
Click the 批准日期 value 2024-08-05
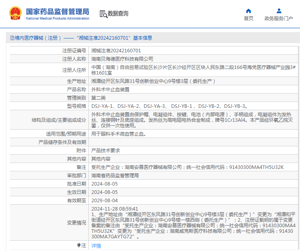click(105, 184)
